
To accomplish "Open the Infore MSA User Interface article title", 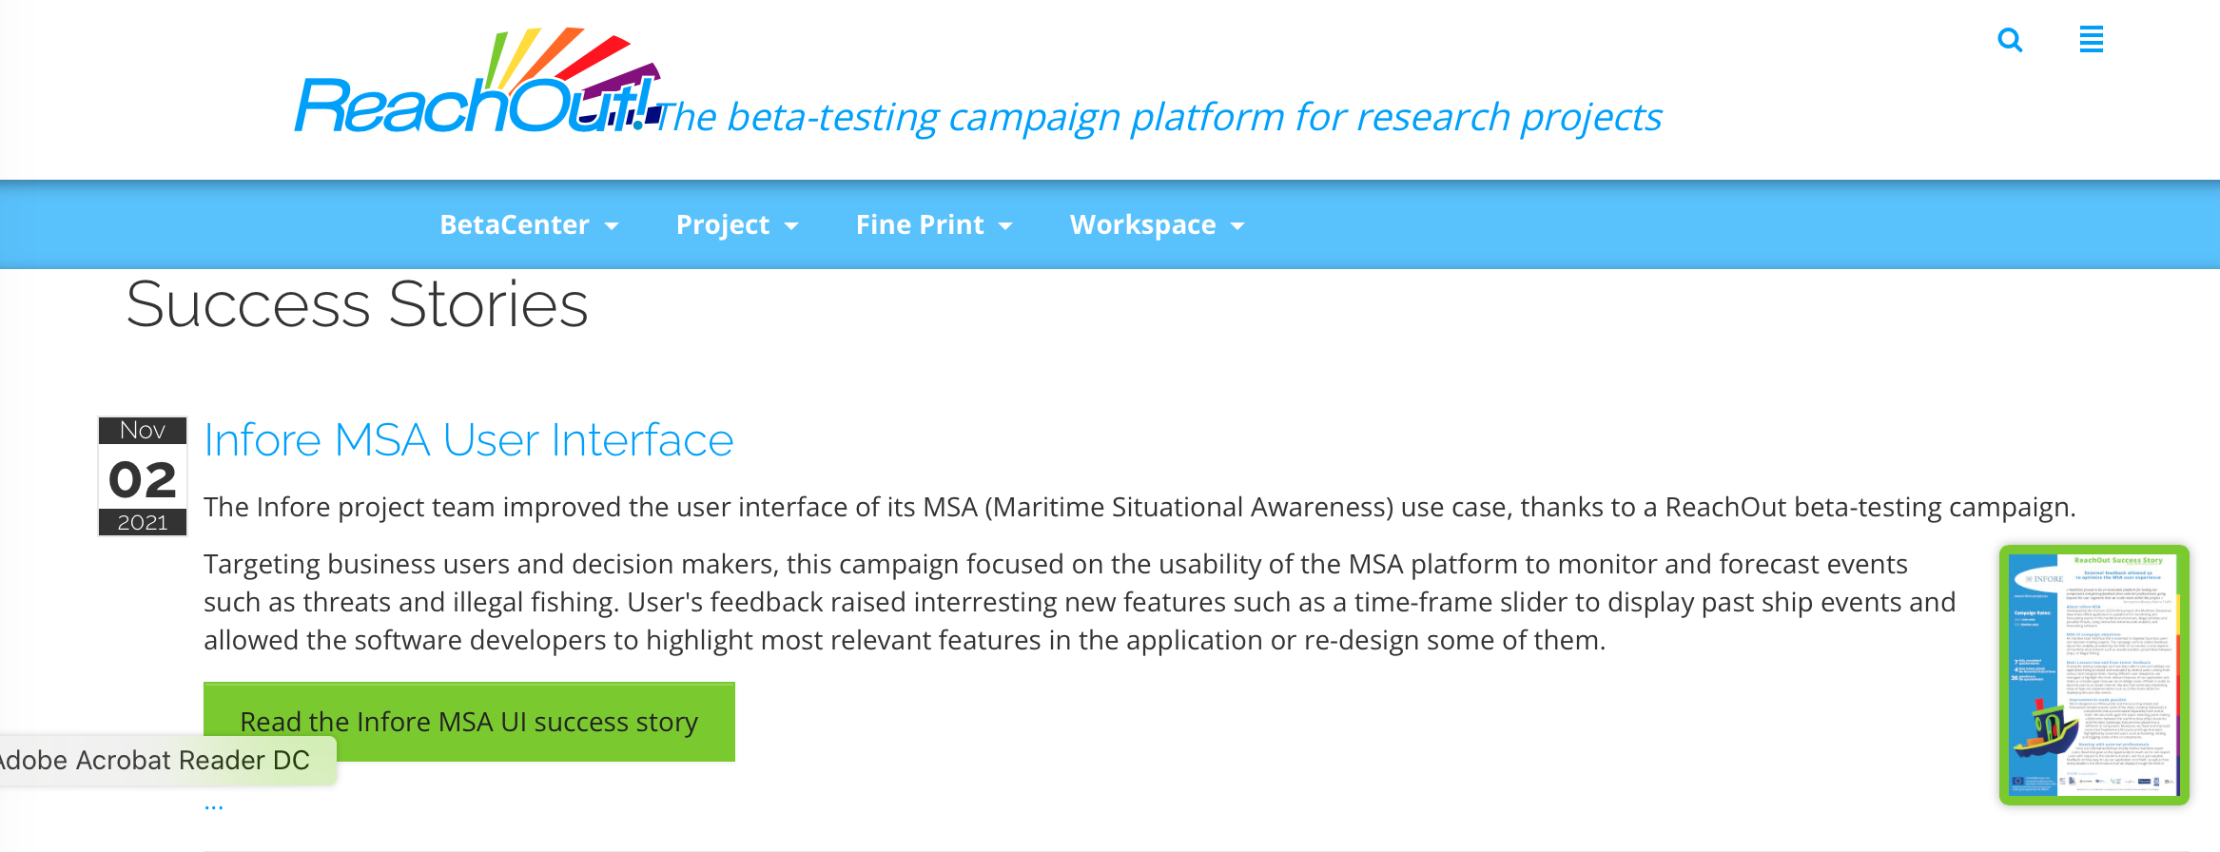I will click(469, 440).
